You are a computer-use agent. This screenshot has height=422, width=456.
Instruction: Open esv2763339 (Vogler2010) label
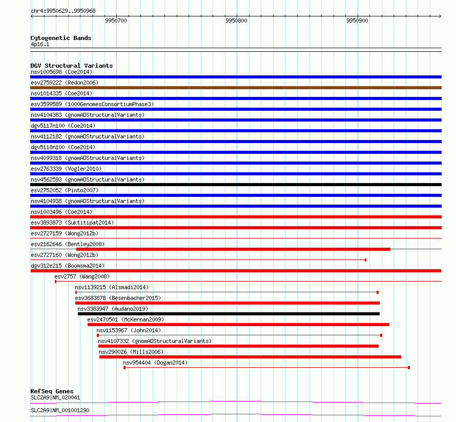click(66, 169)
